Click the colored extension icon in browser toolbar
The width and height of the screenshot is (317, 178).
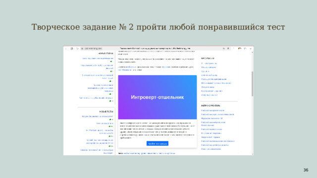click(x=240, y=48)
